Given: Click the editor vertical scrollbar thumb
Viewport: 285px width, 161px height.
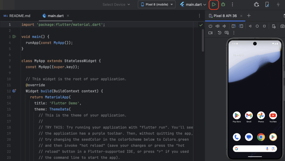Looking at the screenshot, I should point(203,41).
